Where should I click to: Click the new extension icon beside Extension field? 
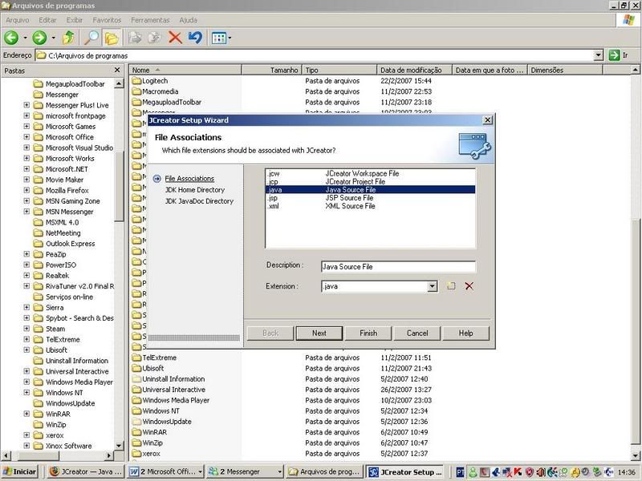(452, 286)
